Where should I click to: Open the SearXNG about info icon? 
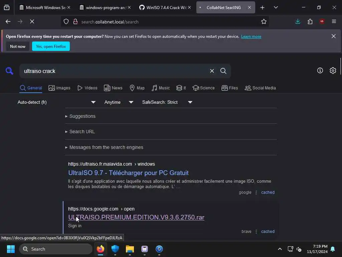pos(320,70)
